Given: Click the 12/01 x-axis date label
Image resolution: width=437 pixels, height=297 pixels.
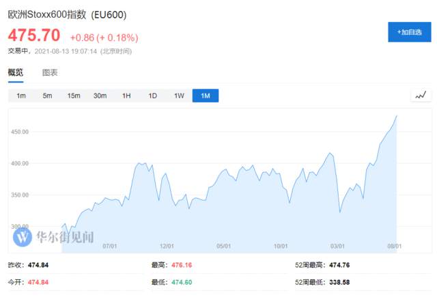Looking at the screenshot, I should click(x=167, y=246).
